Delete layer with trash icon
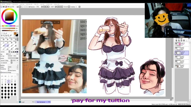Screen dimensions: 191x107 (x=184, y=40)
